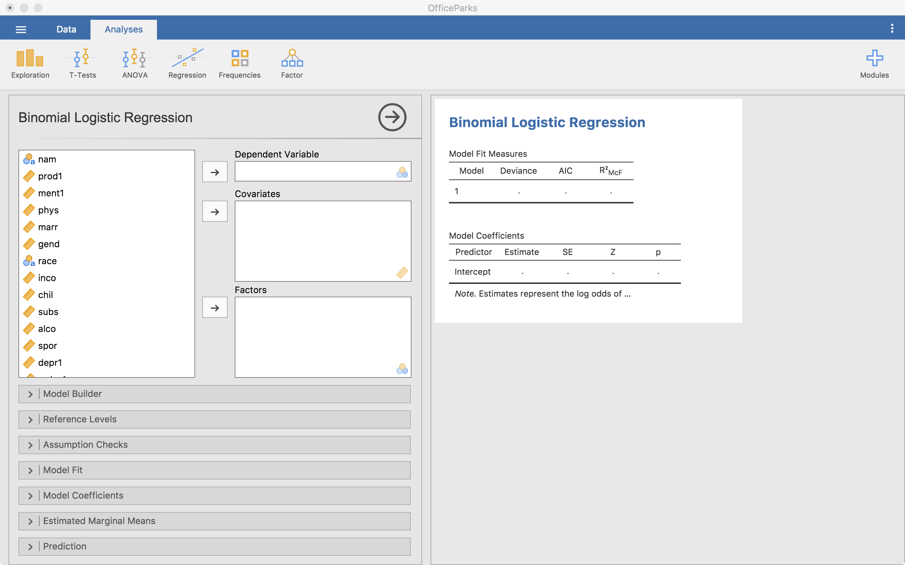Expand the Prediction section

[214, 546]
